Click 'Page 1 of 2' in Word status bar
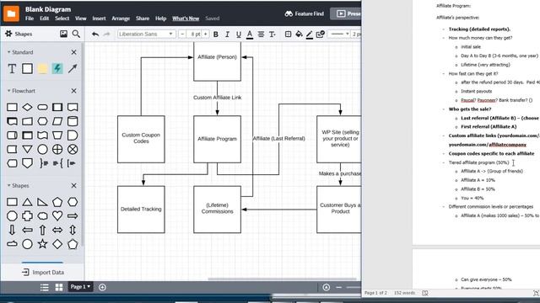Viewport: 540px width, 303px height. (x=375, y=293)
